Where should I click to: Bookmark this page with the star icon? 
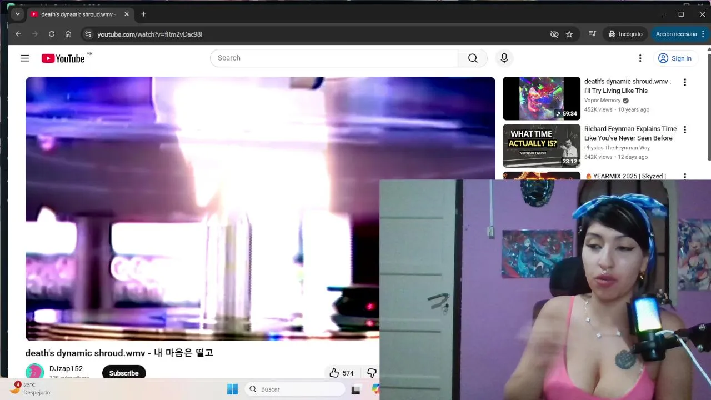(x=569, y=34)
